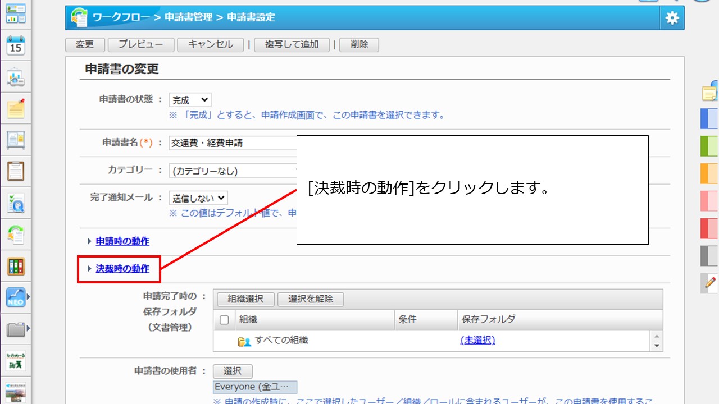Open the settings gear icon in the header
This screenshot has width=719, height=404.
pyautogui.click(x=671, y=17)
